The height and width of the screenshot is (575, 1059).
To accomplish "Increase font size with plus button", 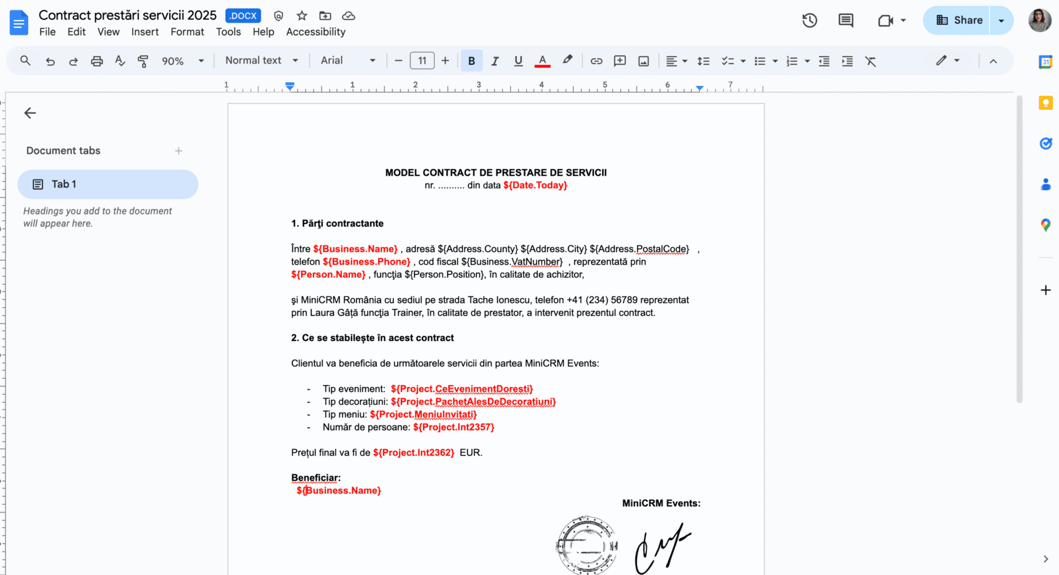I will (445, 61).
